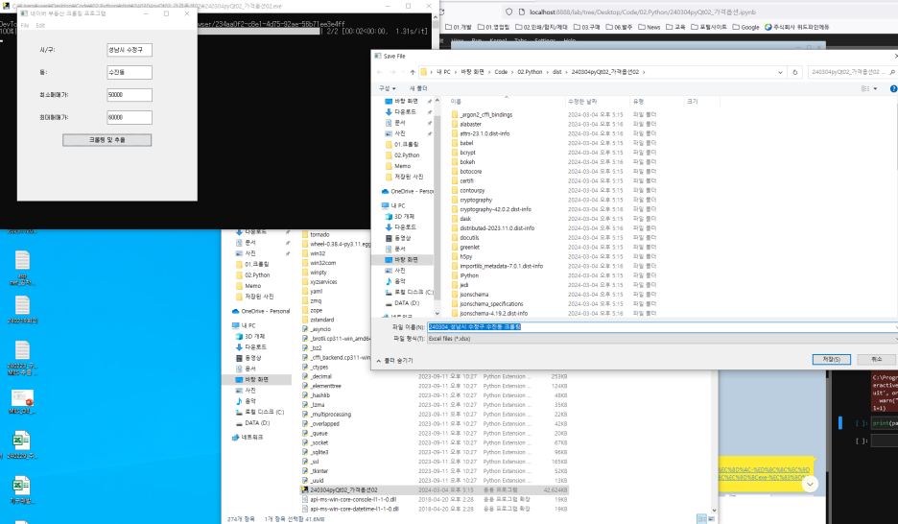Collapse folders with 폴더 숨기기
The height and width of the screenshot is (524, 898).
(x=394, y=361)
